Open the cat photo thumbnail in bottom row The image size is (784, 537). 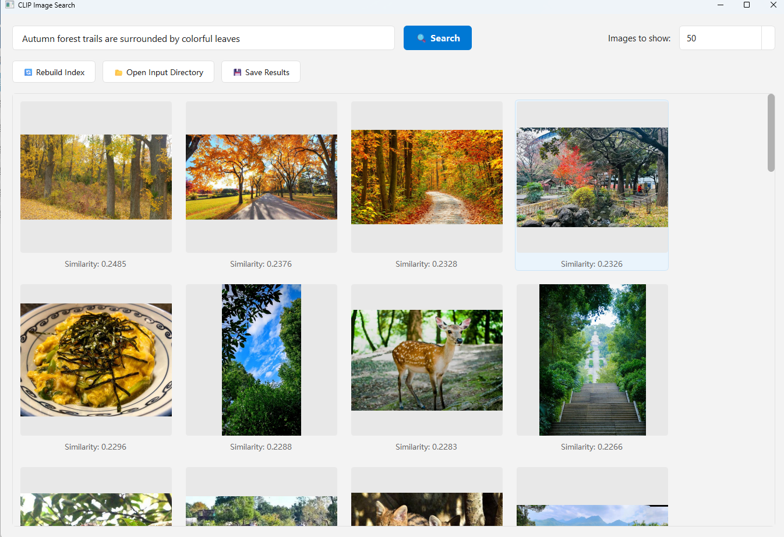[427, 497]
